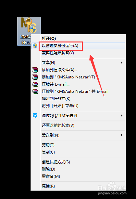Click the QQ/TIM star icon
This screenshot has height=199, width=136.
coord(35,116)
